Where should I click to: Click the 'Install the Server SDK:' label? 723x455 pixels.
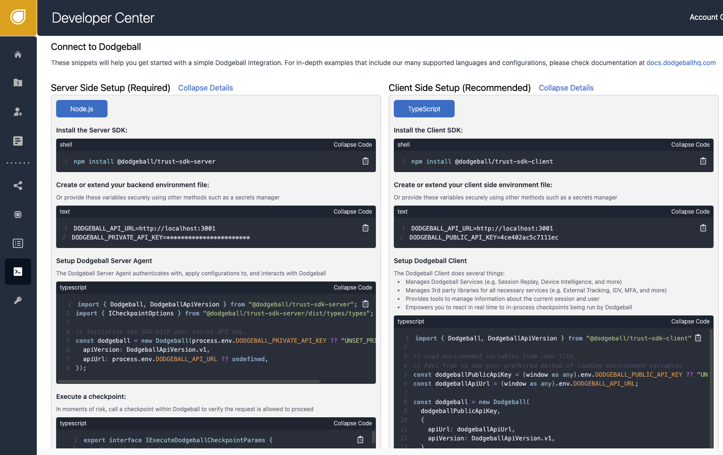coord(91,130)
